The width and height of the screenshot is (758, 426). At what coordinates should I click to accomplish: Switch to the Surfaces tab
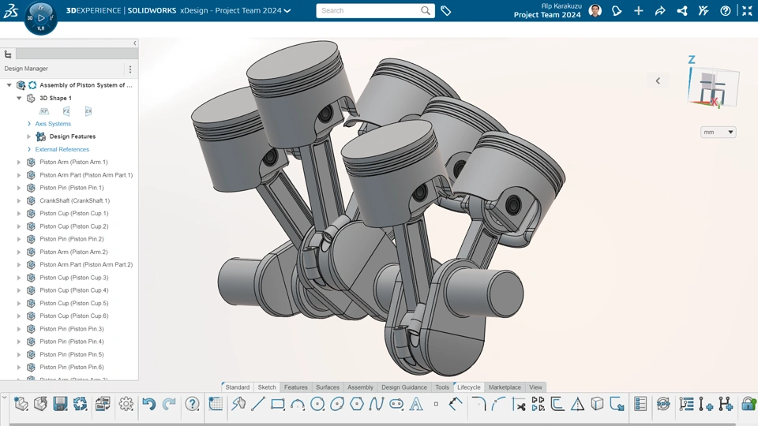[x=328, y=387]
